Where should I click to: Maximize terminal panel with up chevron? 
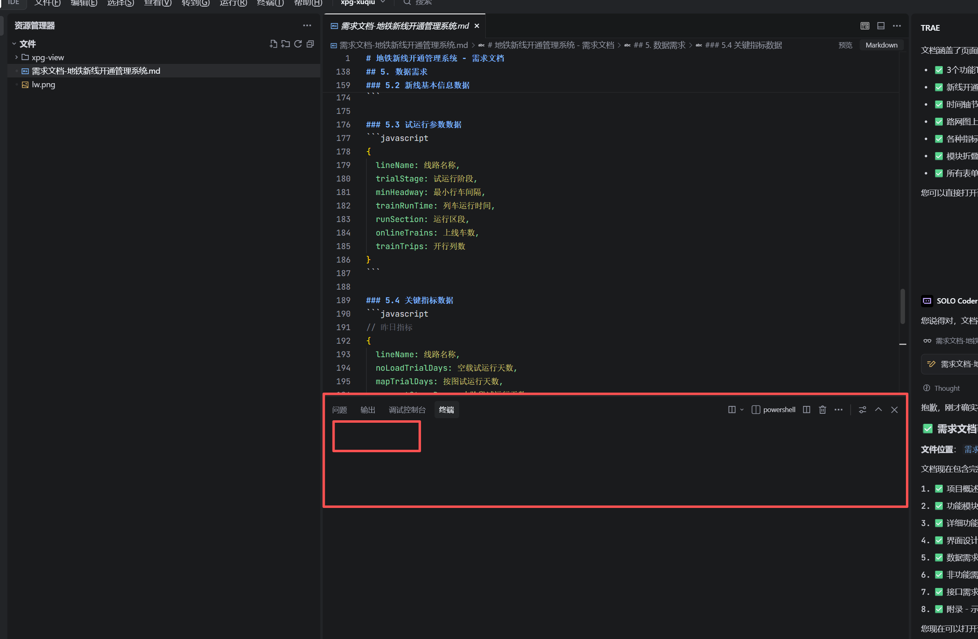click(878, 410)
